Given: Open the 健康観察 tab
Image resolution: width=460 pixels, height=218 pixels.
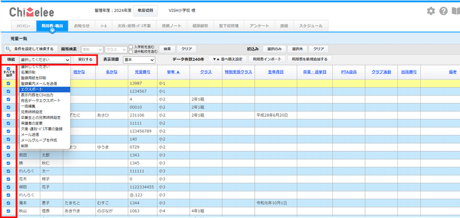Looking at the screenshot, I should tap(200, 26).
